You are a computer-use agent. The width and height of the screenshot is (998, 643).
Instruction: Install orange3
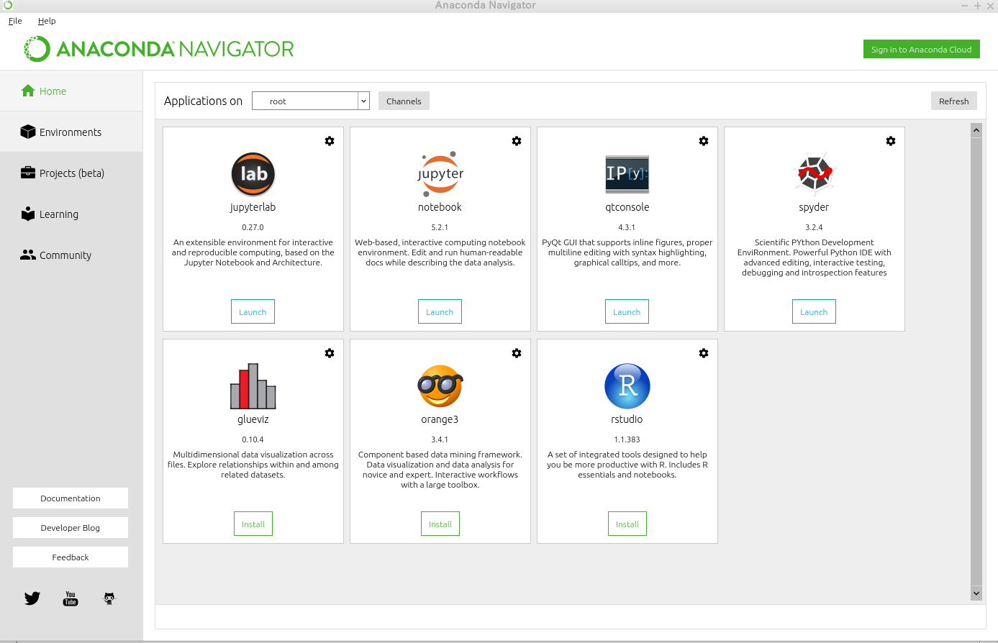(440, 524)
